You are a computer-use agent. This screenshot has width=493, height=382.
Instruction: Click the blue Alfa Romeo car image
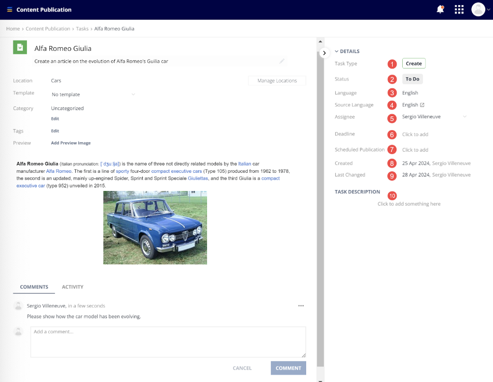(x=155, y=228)
